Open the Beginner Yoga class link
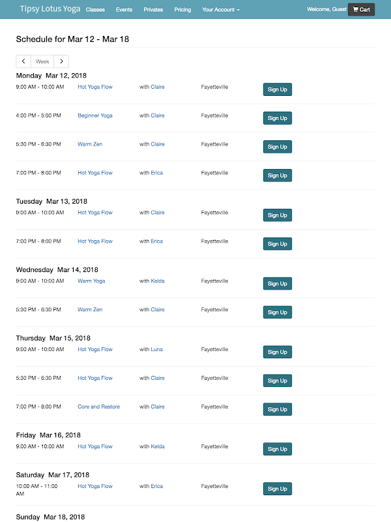 [x=95, y=115]
